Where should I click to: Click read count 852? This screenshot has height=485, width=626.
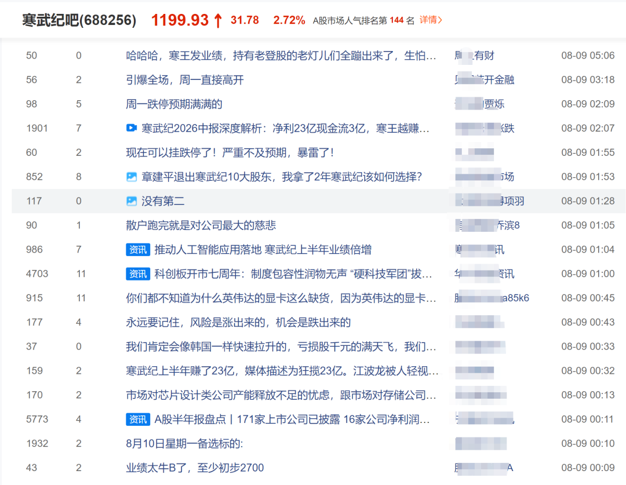coord(34,177)
